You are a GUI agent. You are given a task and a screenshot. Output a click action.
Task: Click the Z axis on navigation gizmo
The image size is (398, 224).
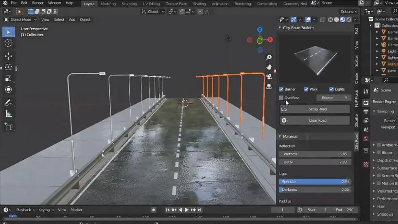[260, 30]
